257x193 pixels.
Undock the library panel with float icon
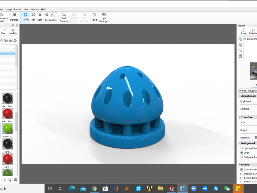[x=13, y=25]
